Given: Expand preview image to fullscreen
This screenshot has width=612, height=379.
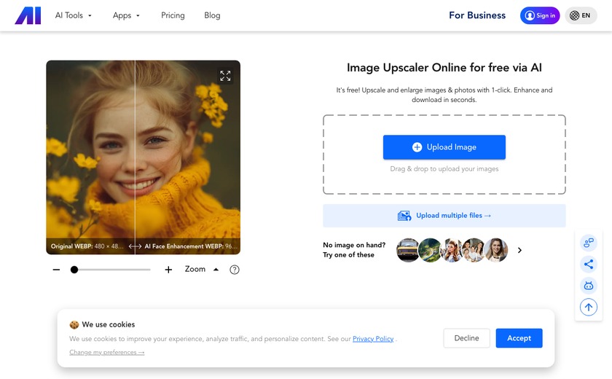Looking at the screenshot, I should coord(225,76).
